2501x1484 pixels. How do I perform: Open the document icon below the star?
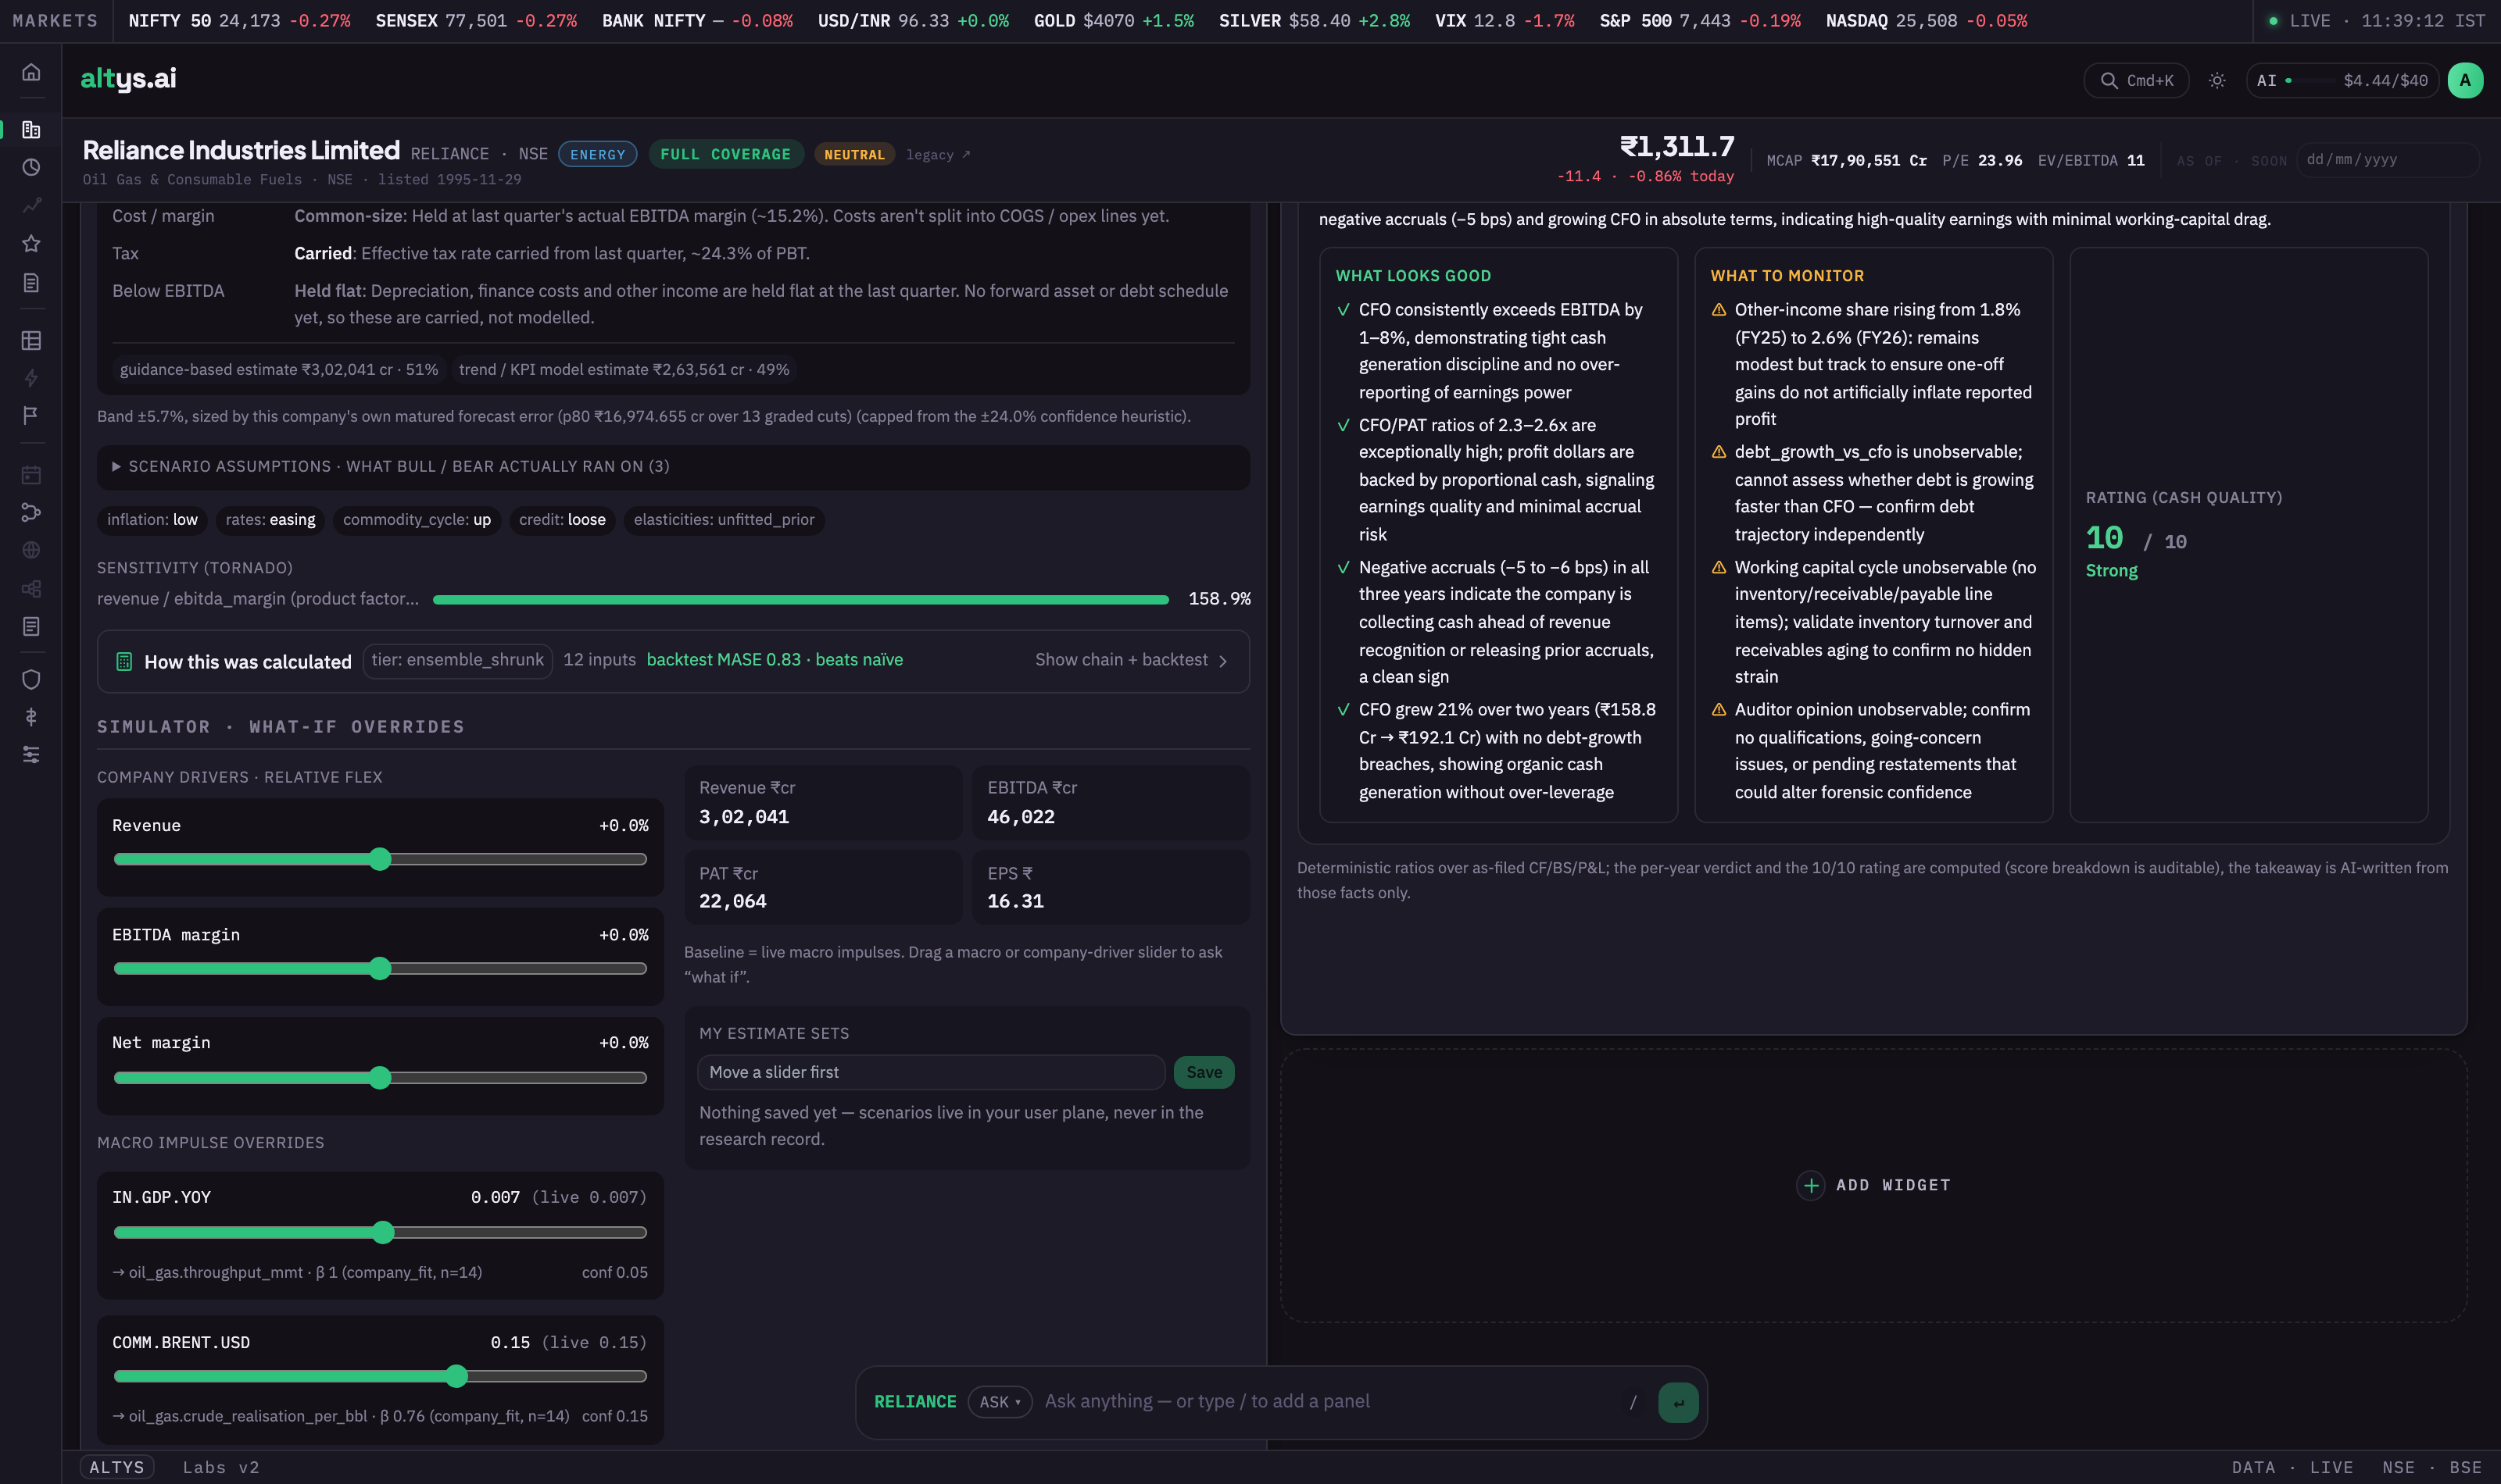[31, 282]
